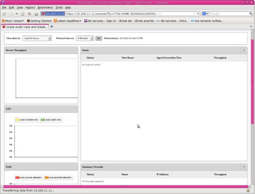
Task: Open the 'View data for' dropdown
Action: click(37, 38)
